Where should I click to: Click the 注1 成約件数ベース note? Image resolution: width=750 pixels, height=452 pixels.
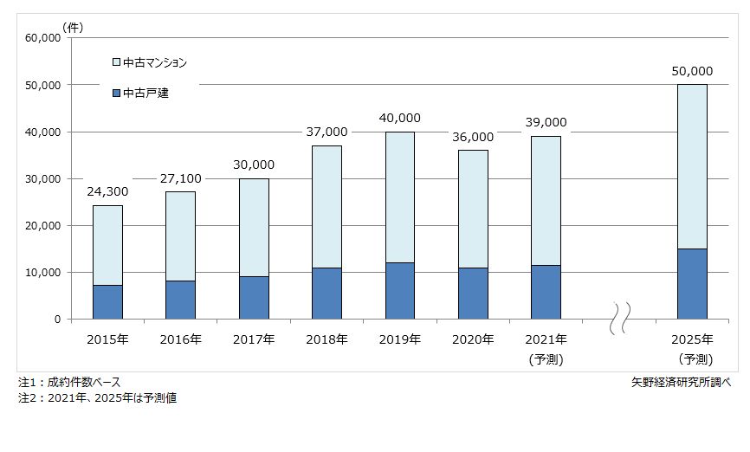point(69,382)
